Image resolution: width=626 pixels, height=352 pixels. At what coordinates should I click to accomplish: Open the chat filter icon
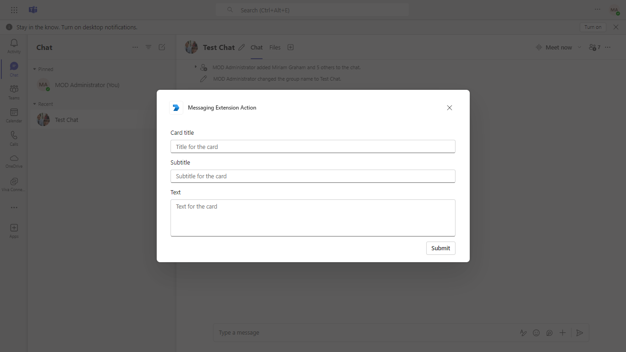click(148, 47)
